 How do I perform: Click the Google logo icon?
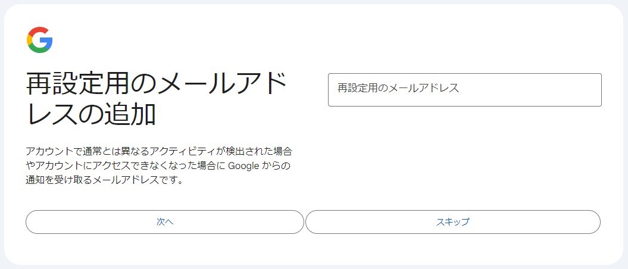click(40, 40)
